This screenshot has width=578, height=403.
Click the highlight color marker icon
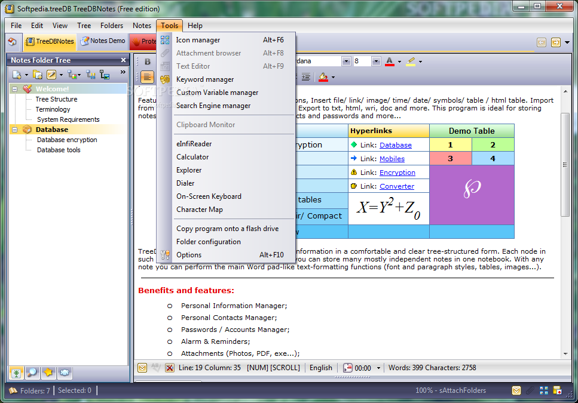411,61
